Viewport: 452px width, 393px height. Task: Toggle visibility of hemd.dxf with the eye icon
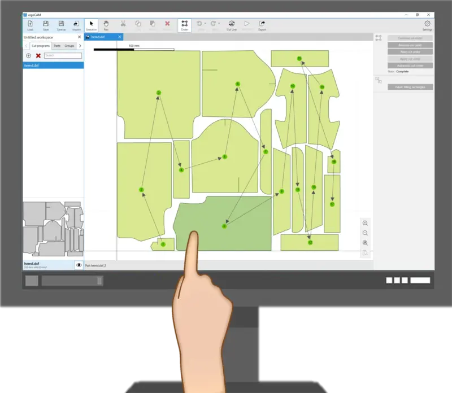(x=78, y=265)
